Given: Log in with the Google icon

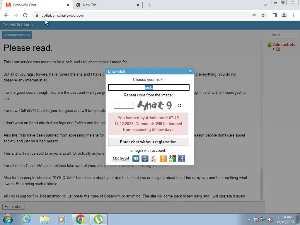Looking at the screenshot, I should click(x=172, y=158).
